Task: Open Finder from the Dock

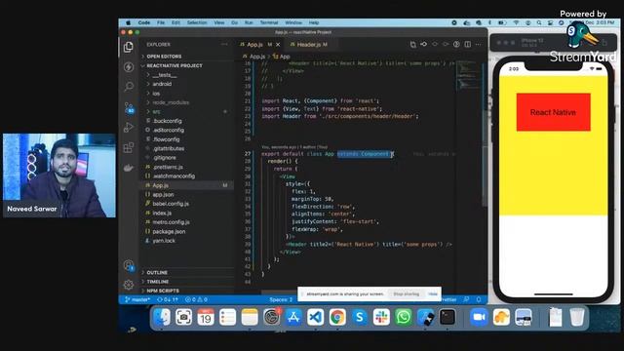Action: (162, 317)
